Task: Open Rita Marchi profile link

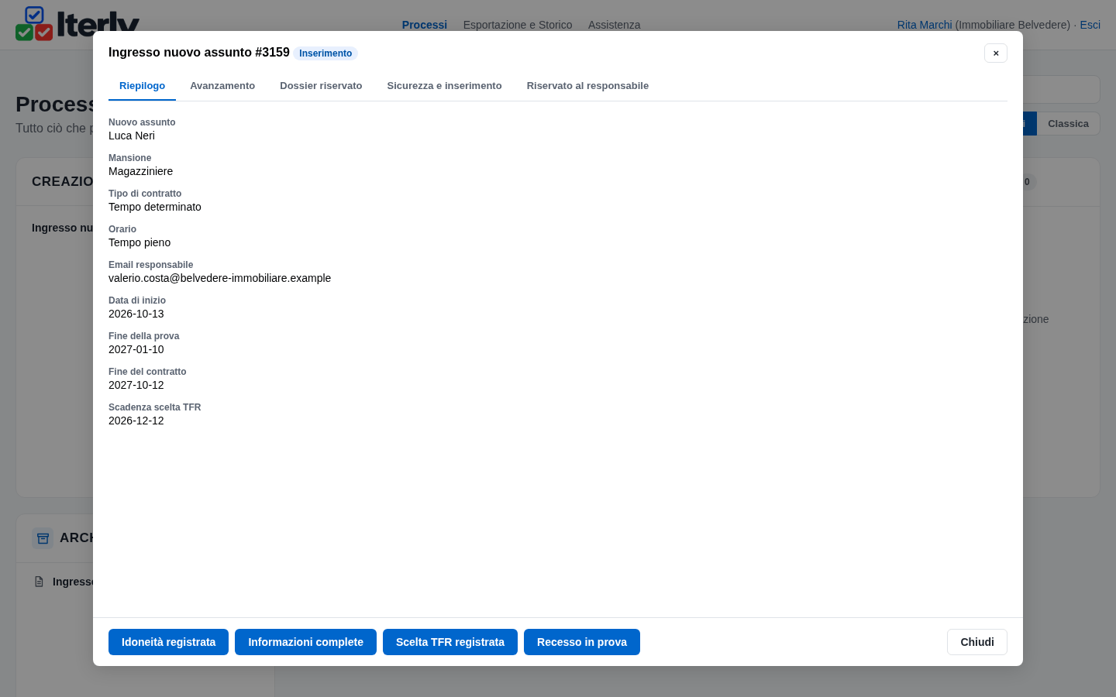Action: point(925,25)
